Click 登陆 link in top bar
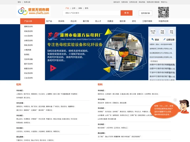The image size is (190, 142). [19, 2]
